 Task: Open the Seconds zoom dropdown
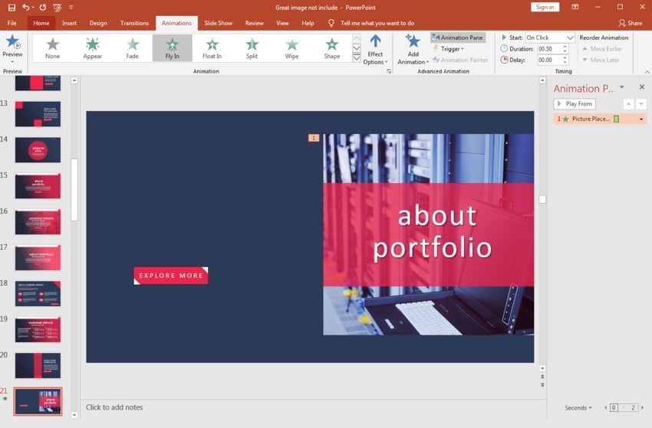tap(578, 408)
